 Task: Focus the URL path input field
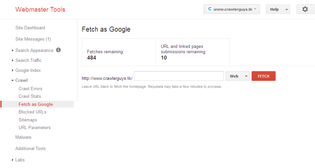179,76
